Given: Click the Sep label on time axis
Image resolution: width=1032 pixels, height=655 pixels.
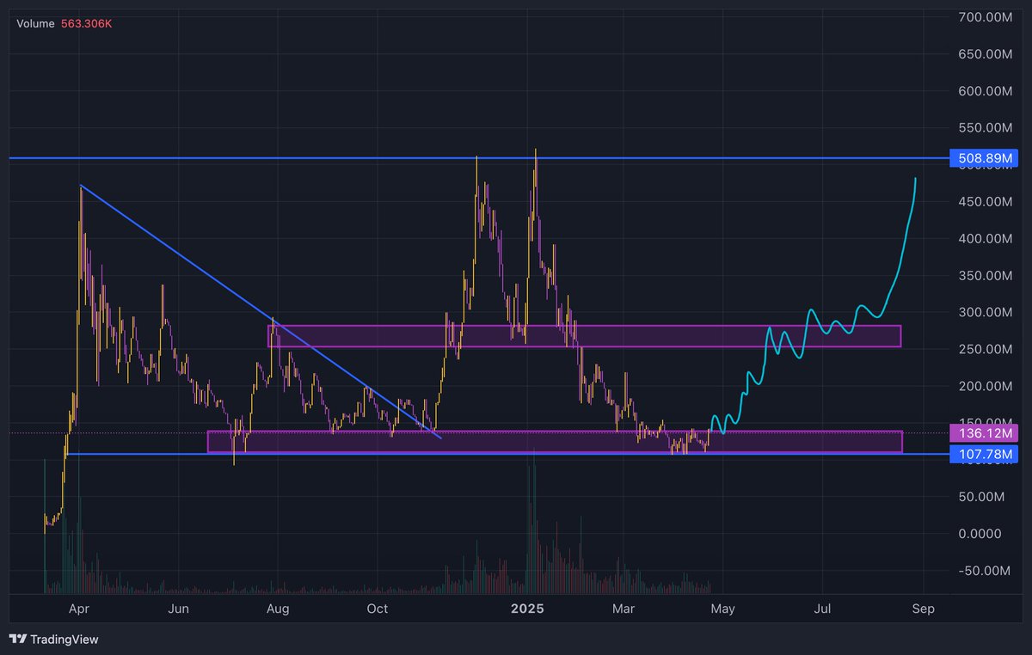Looking at the screenshot, I should [923, 609].
